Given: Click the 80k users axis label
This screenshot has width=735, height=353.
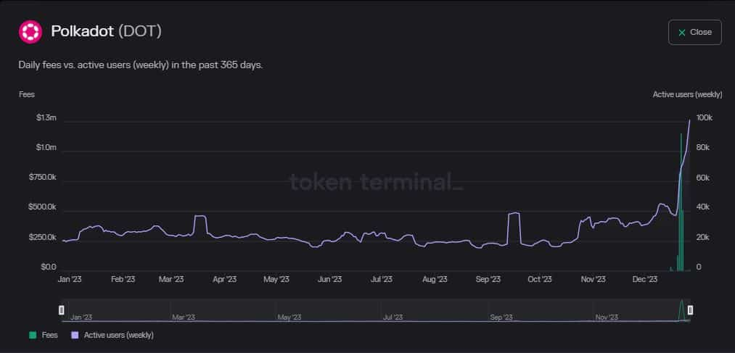Looking at the screenshot, I should [x=703, y=147].
